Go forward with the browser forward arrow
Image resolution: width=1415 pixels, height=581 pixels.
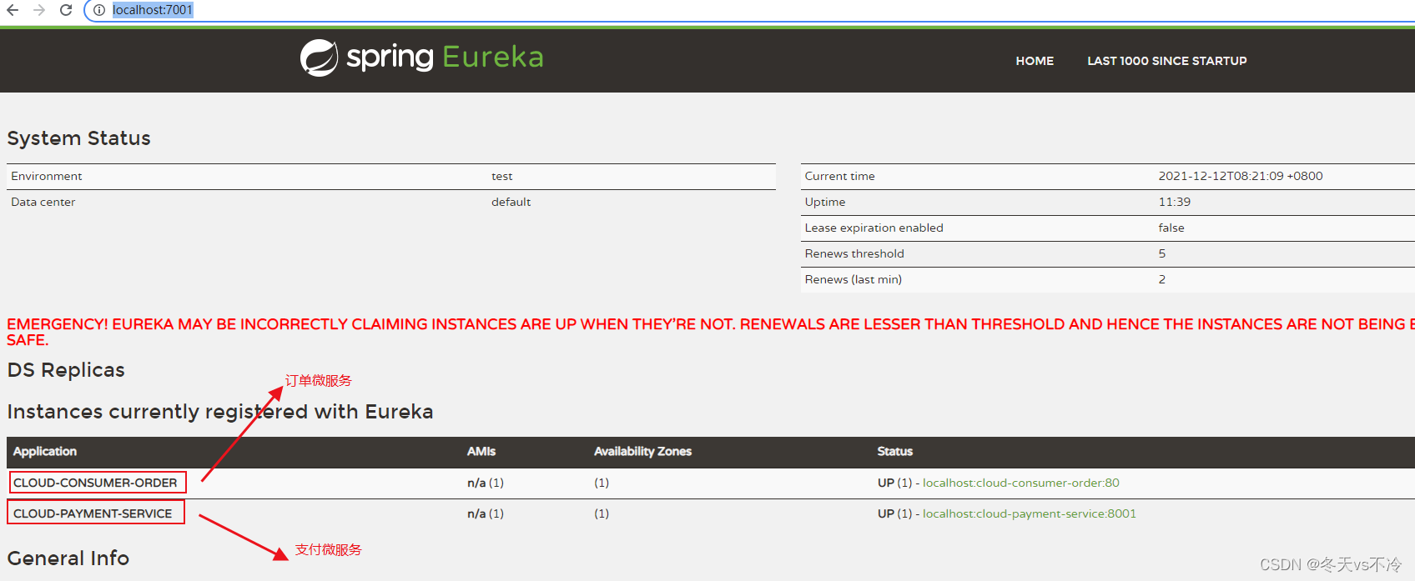point(39,10)
